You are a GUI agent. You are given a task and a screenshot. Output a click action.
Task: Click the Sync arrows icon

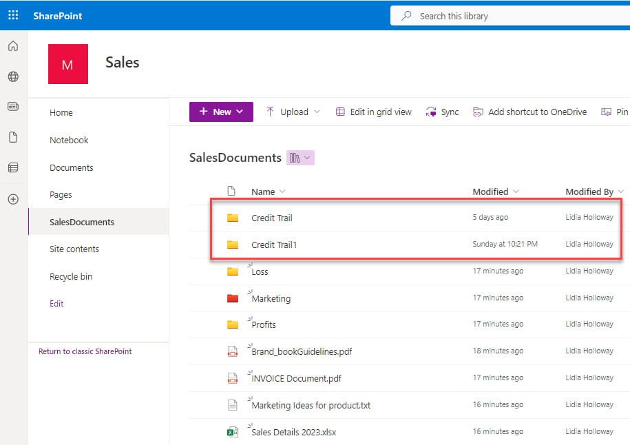[x=431, y=112]
